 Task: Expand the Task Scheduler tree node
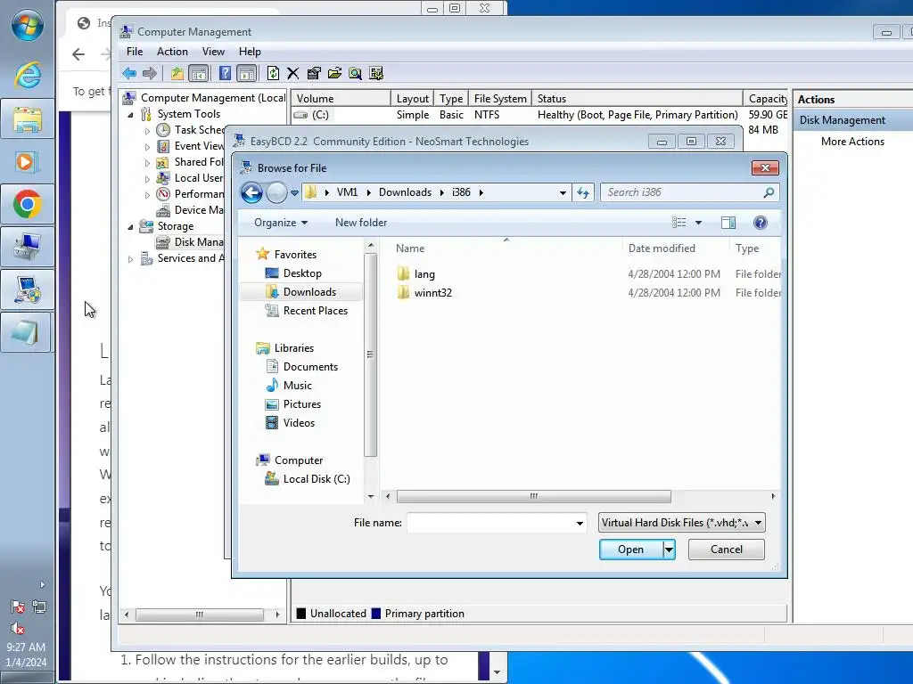tap(147, 131)
